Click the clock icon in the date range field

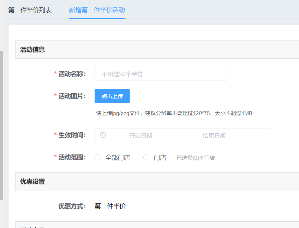tap(103, 135)
